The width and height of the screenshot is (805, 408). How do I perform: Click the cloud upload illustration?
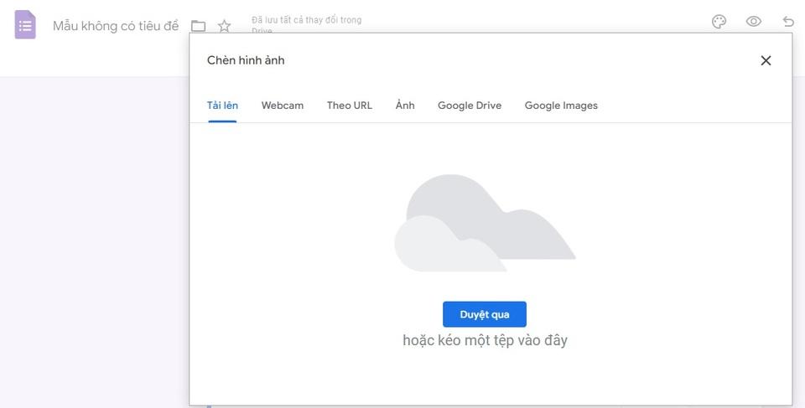click(485, 223)
